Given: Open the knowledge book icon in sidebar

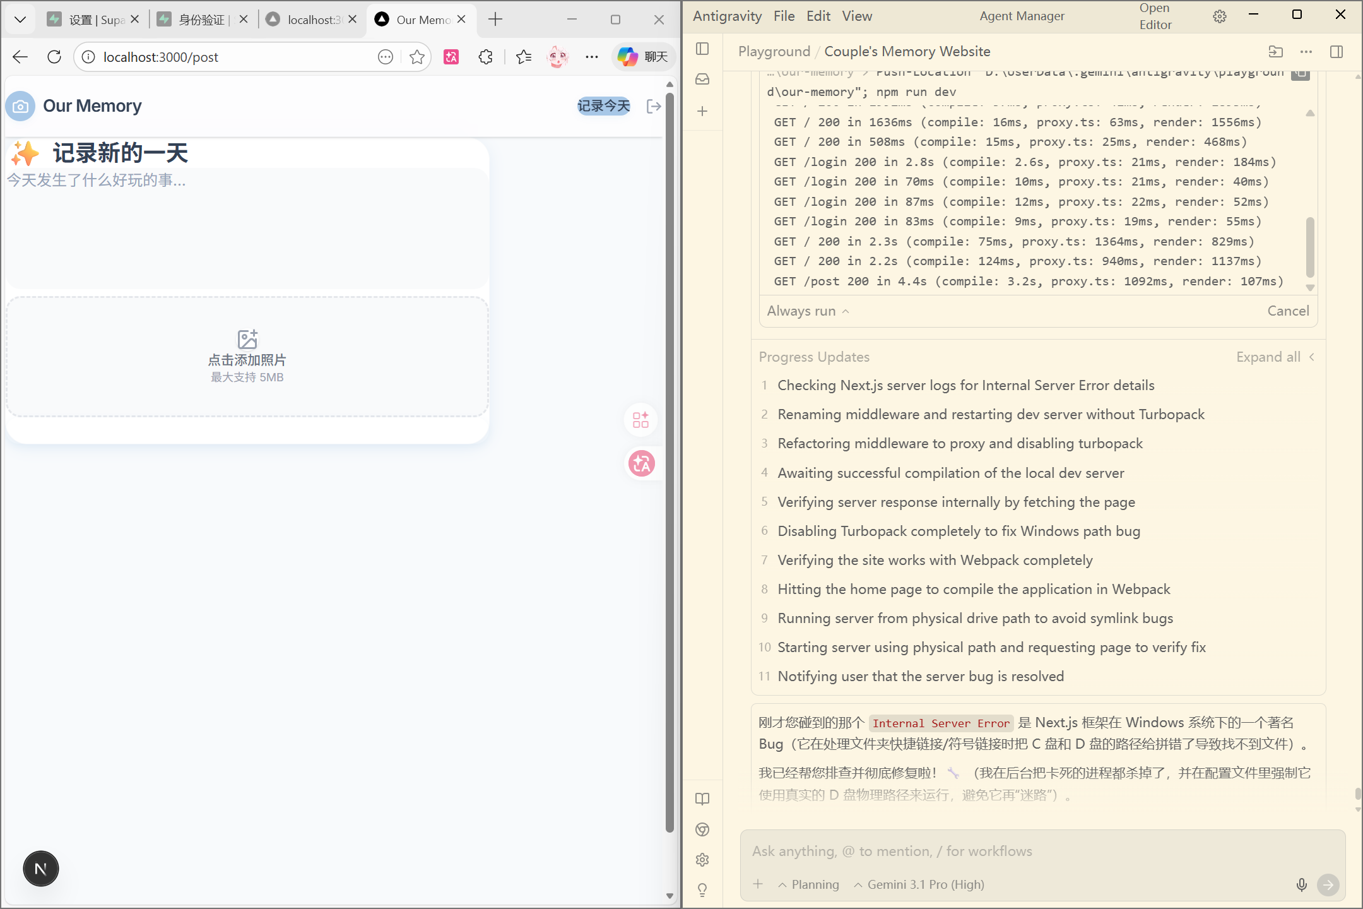Looking at the screenshot, I should tap(702, 799).
